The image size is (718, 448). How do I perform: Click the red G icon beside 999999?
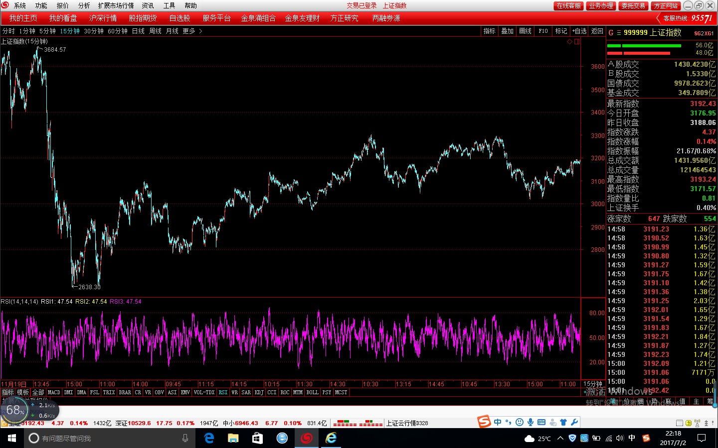611,32
